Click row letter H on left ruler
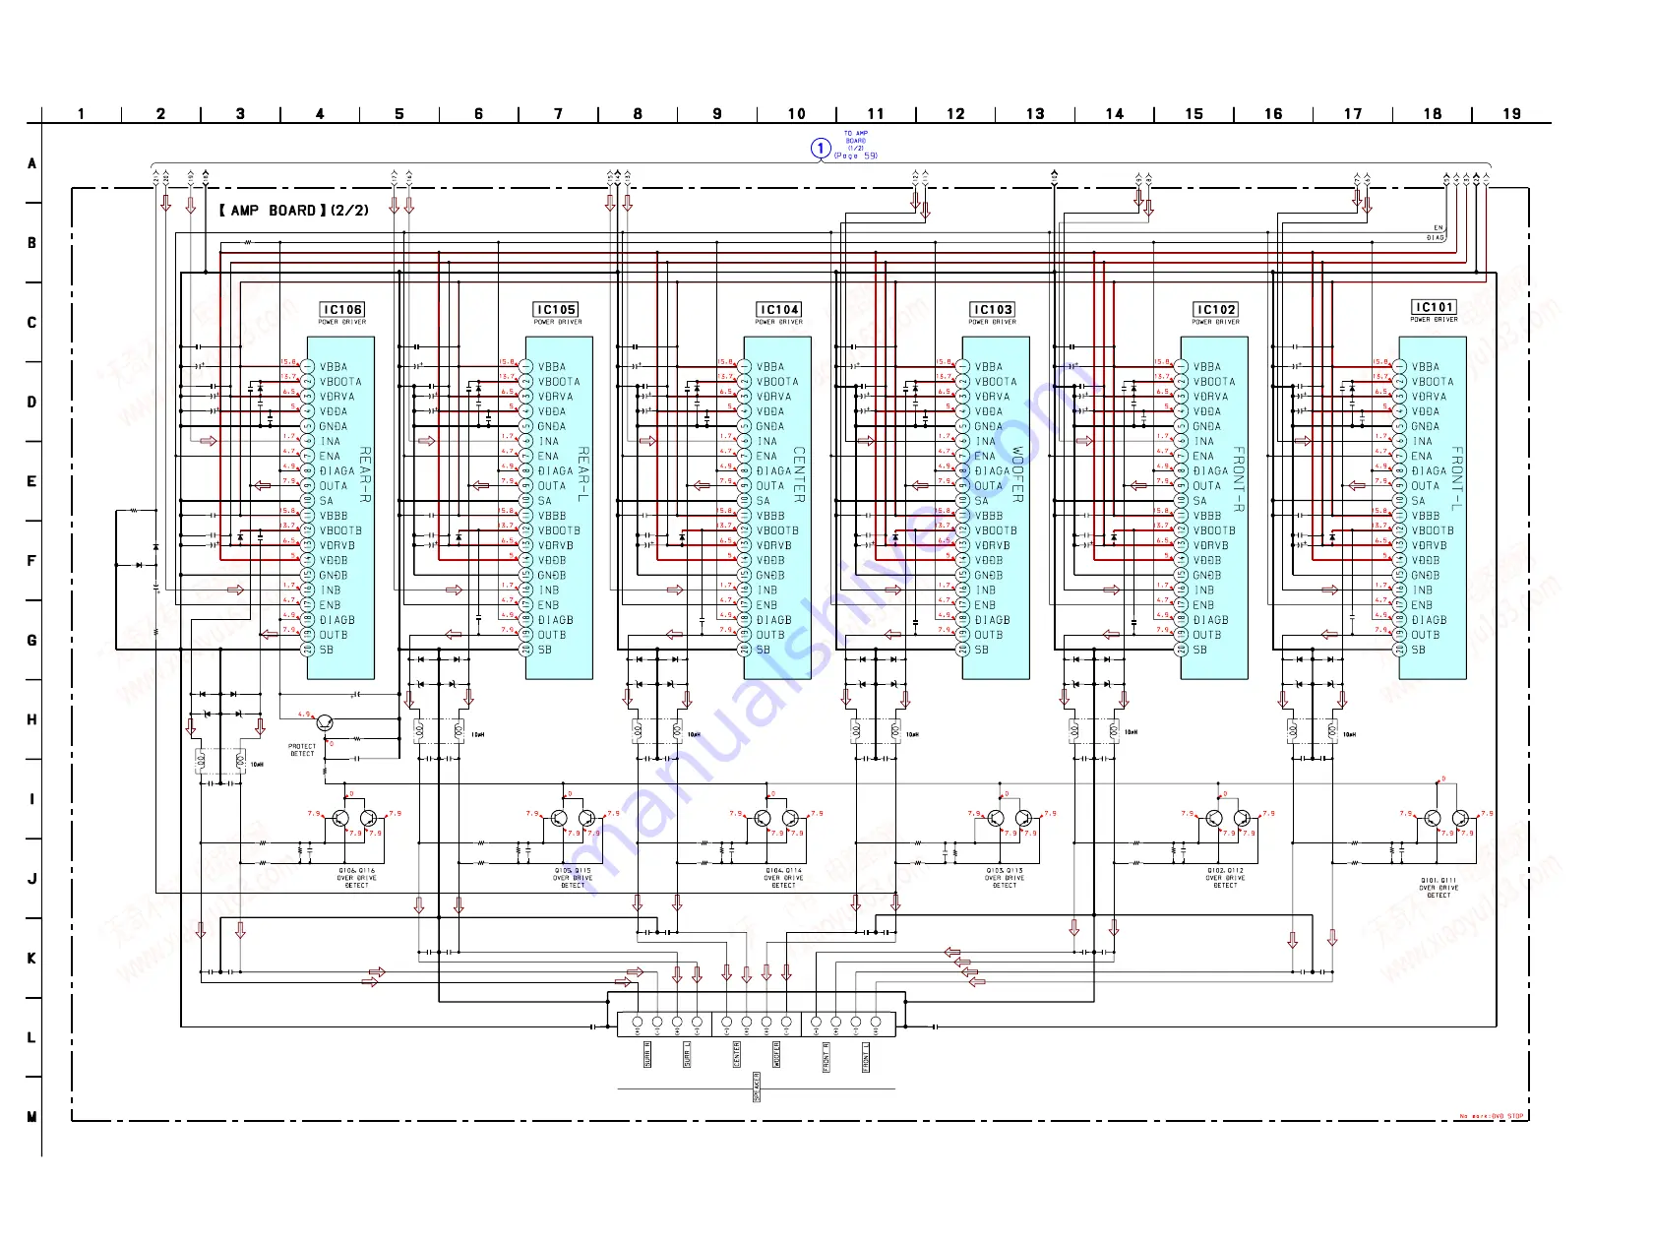This screenshot has height=1243, width=1653. 31,719
